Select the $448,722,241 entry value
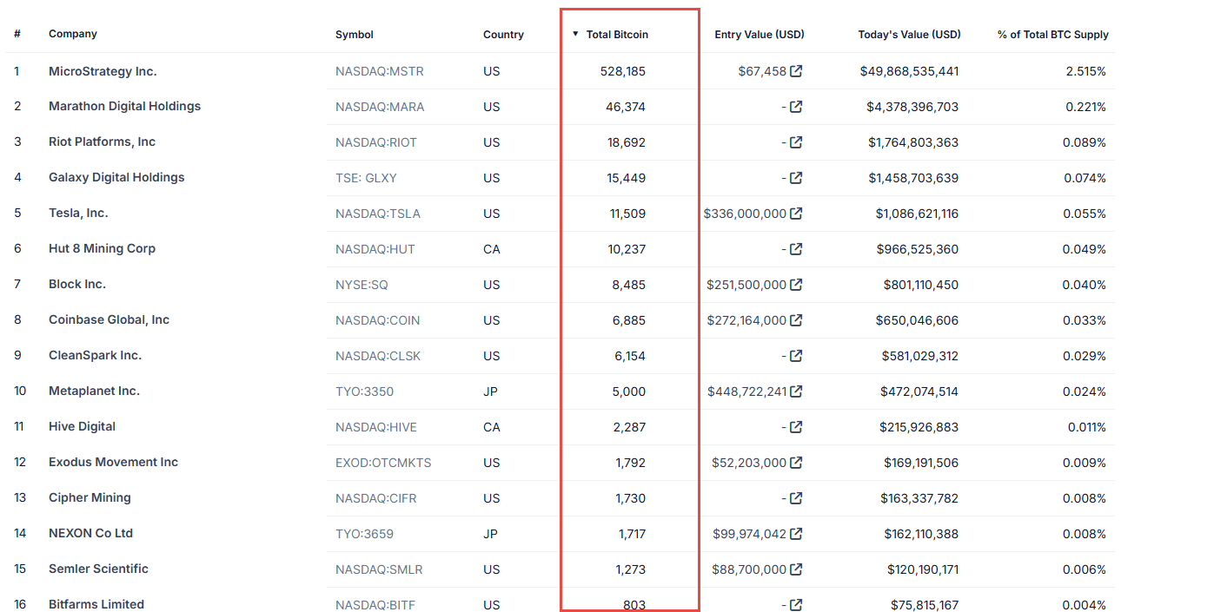 pos(747,392)
